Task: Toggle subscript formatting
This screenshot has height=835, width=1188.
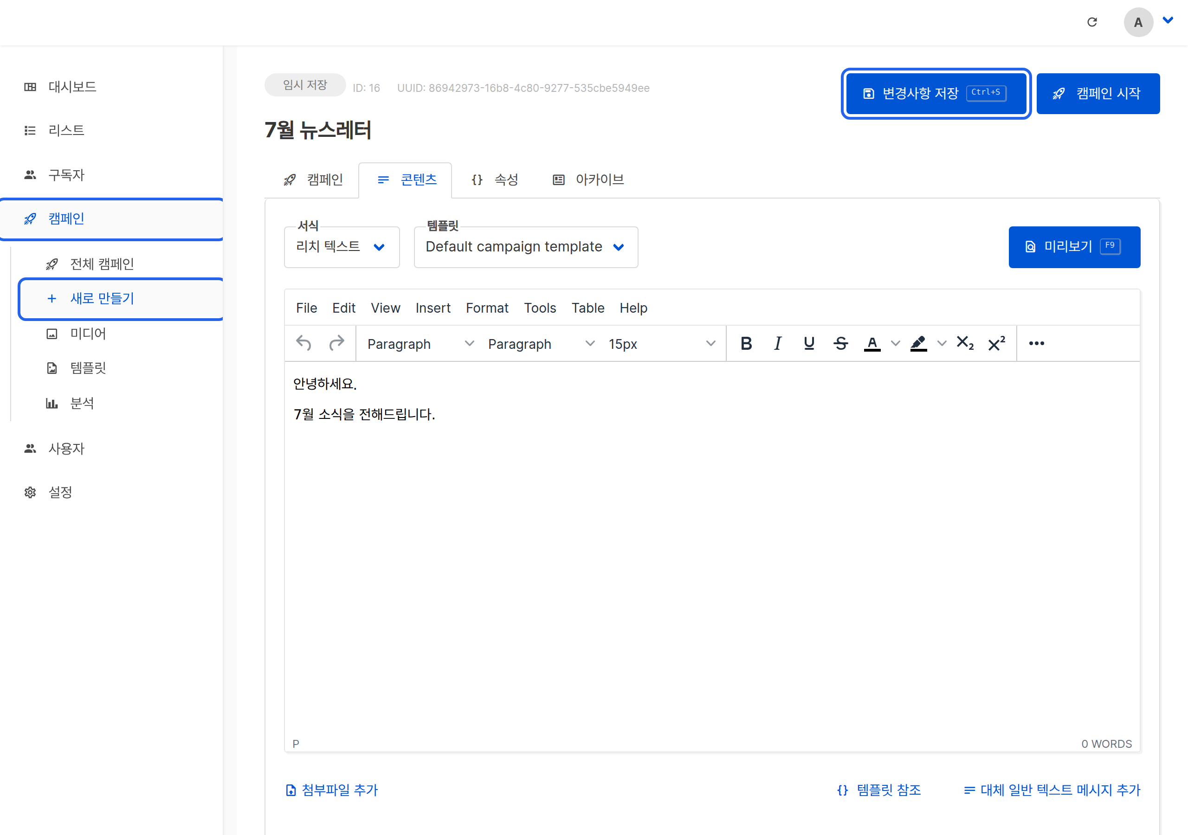Action: pos(965,343)
